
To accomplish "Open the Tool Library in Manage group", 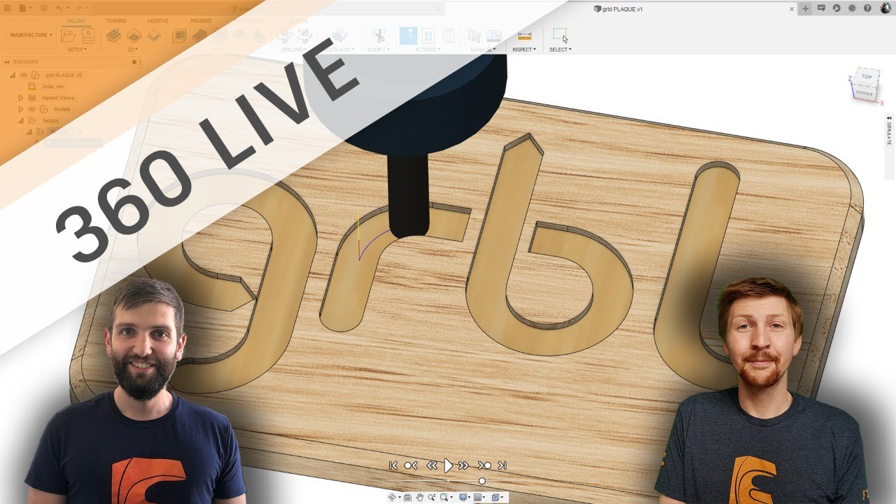I will [475, 36].
